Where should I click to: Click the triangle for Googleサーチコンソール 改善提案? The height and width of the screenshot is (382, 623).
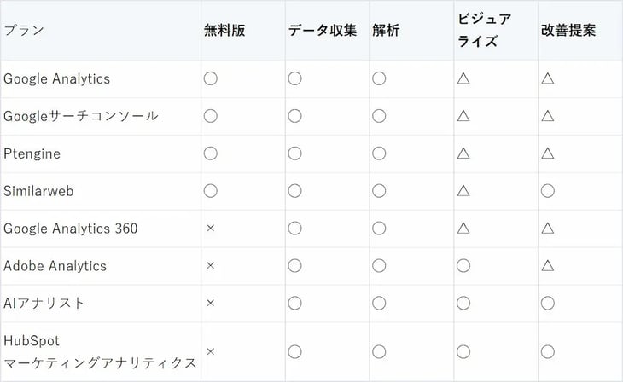(548, 116)
